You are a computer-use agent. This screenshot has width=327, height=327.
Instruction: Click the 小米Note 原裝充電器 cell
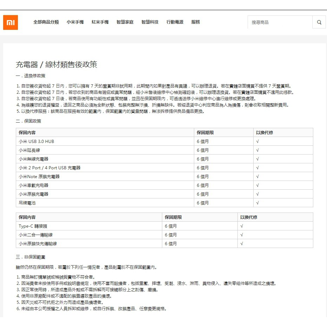[39, 177]
